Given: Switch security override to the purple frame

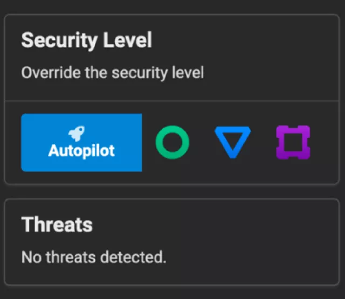Looking at the screenshot, I should [x=293, y=142].
